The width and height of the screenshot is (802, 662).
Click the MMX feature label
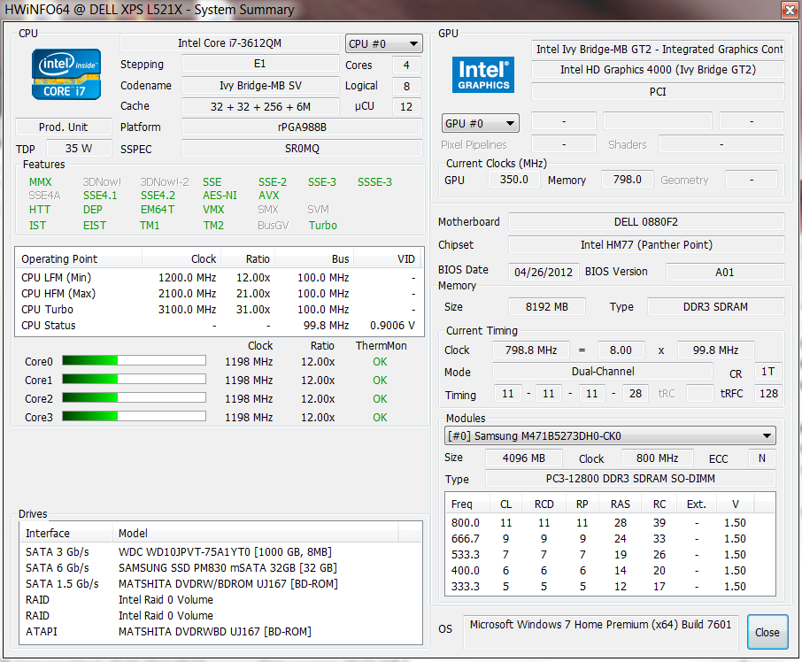click(41, 182)
